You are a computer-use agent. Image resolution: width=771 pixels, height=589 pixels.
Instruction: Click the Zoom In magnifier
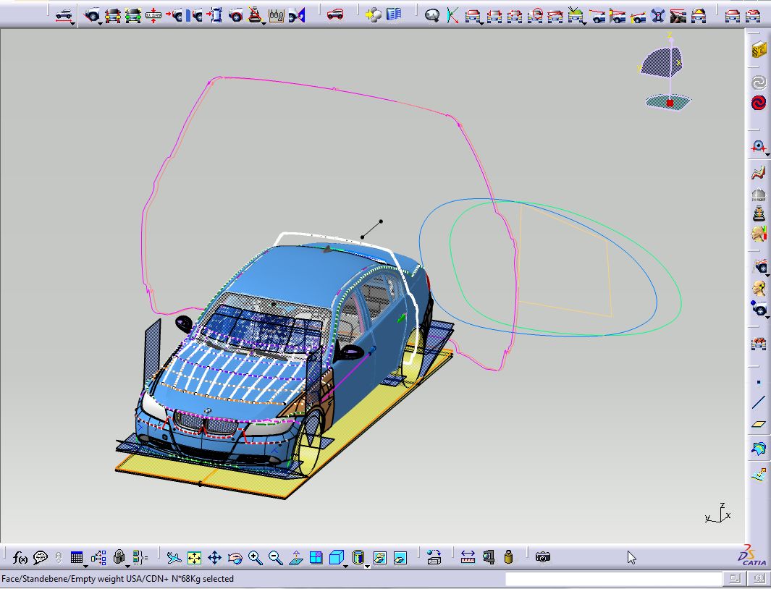[255, 557]
